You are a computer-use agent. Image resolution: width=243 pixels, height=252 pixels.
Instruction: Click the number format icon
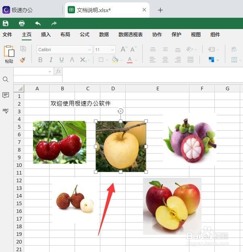pos(212,49)
